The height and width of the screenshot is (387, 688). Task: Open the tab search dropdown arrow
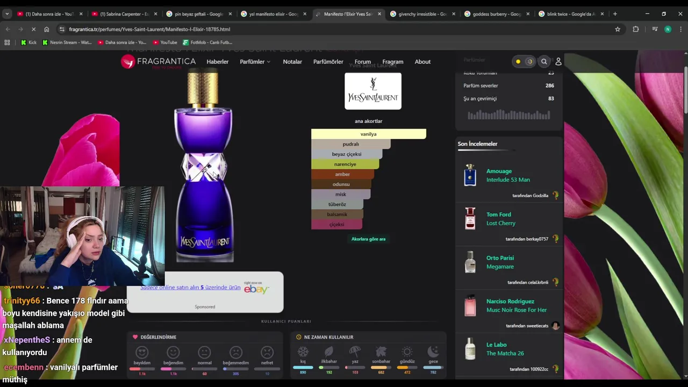click(7, 14)
